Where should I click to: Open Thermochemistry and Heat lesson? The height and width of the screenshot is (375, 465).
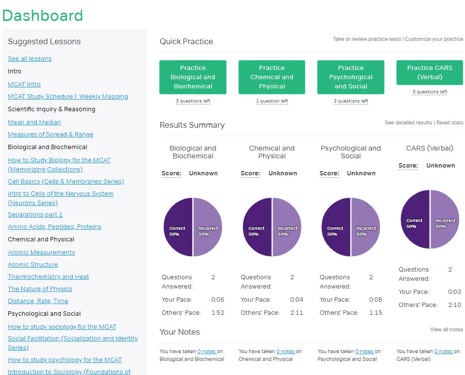pos(48,276)
